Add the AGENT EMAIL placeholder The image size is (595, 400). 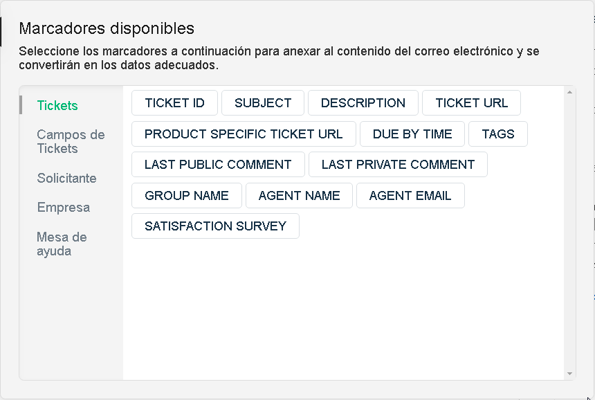point(410,196)
